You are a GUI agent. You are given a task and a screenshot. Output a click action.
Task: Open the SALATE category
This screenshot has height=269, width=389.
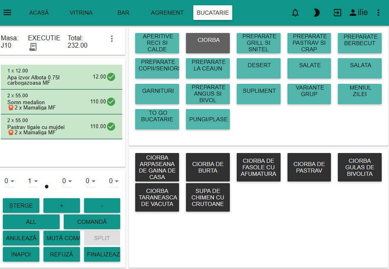pyautogui.click(x=309, y=68)
